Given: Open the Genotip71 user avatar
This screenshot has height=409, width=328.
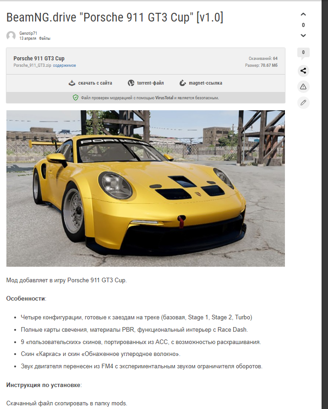Looking at the screenshot, I should point(11,36).
